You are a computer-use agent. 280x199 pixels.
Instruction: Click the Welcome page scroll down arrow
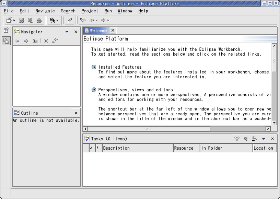(274, 122)
